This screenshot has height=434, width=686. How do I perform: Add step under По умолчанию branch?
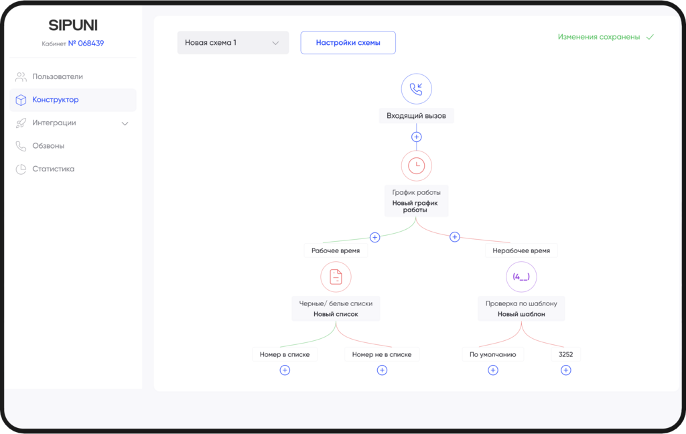493,370
